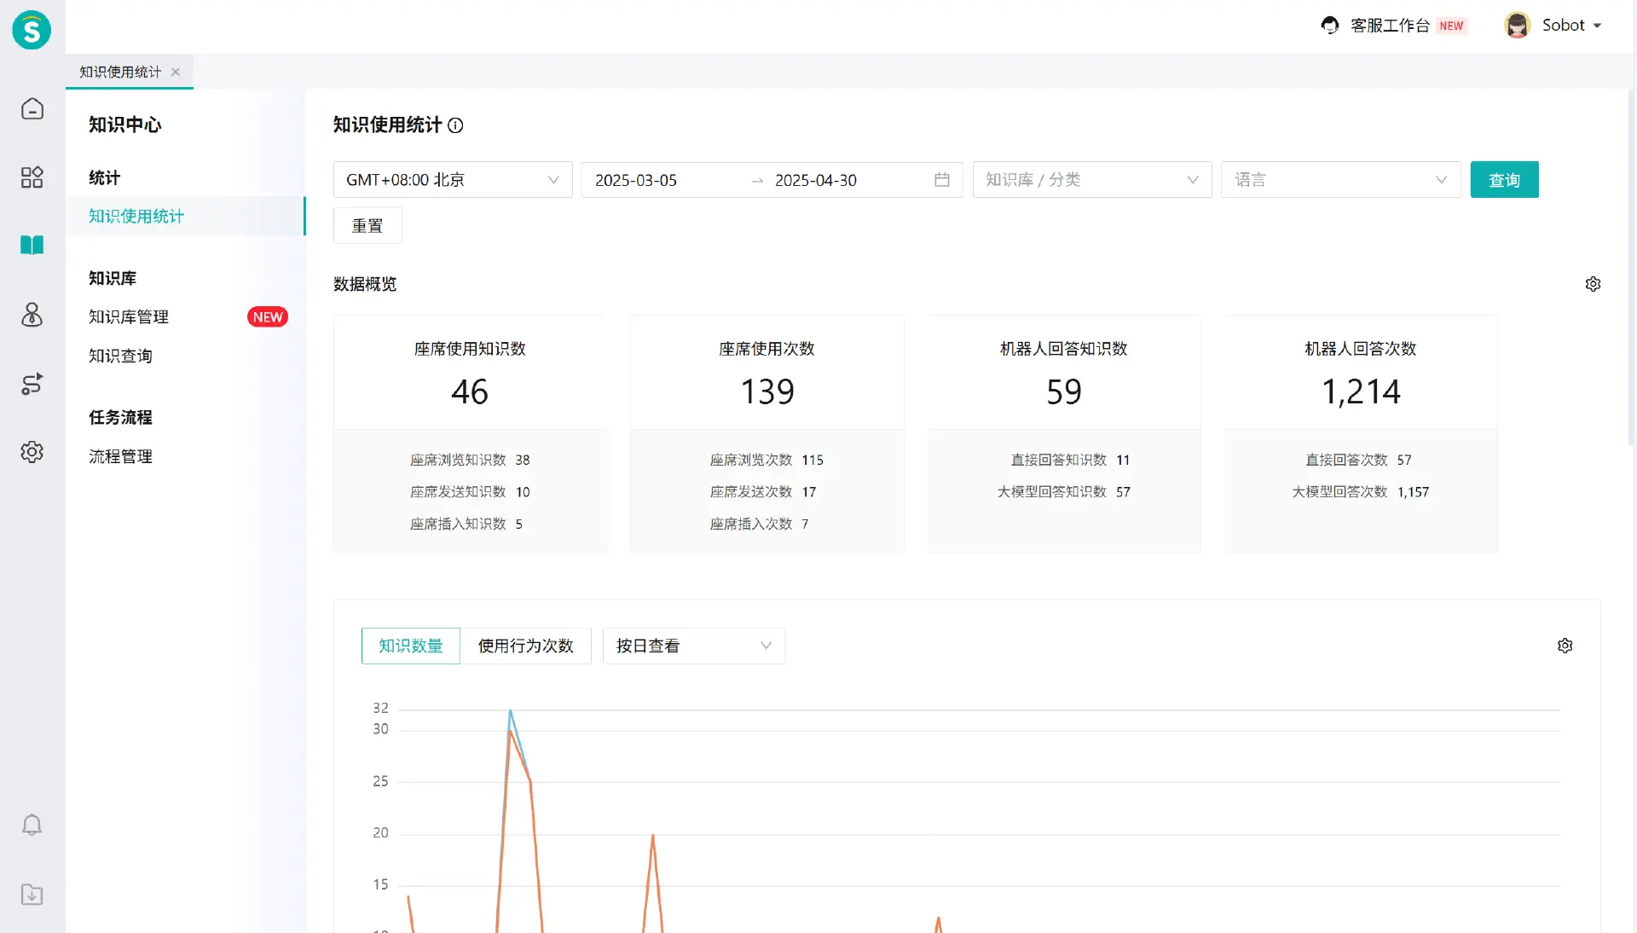Open 知识库管理 in the side menu
1637x933 pixels.
(129, 316)
